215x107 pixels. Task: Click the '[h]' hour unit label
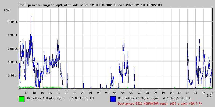[209, 95]
